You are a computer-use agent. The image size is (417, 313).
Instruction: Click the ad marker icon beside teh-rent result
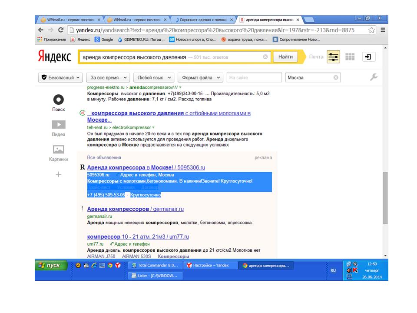point(82,113)
